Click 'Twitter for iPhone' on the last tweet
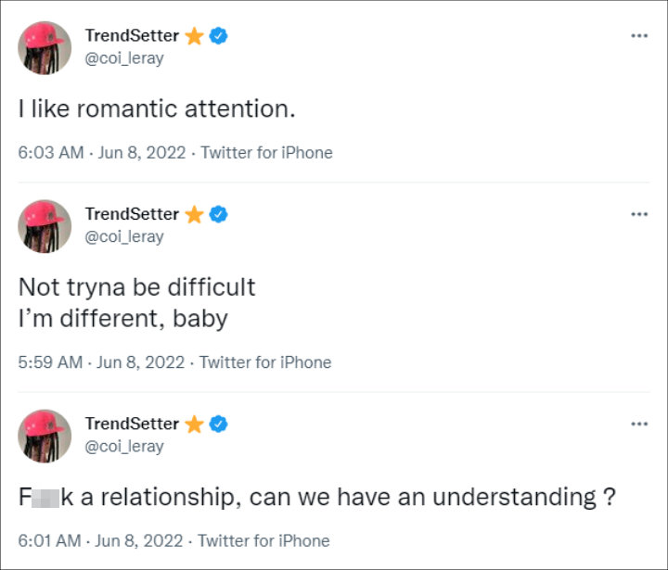Image resolution: width=668 pixels, height=570 pixels. 263,541
